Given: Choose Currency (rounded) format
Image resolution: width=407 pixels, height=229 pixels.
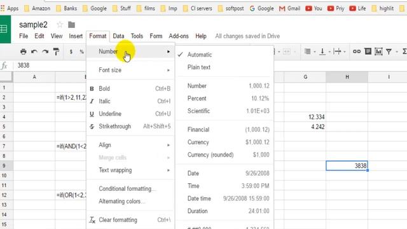Looking at the screenshot, I should (x=224, y=155).
